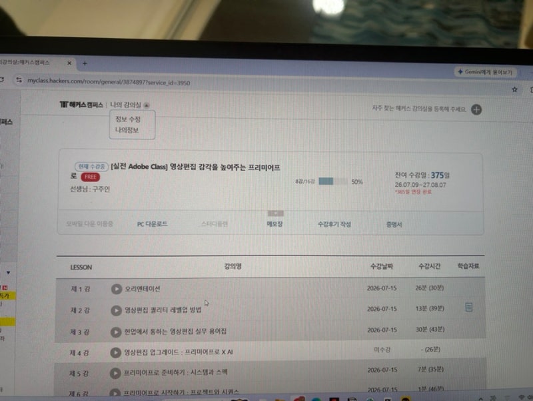
Task: Play lesson 3 현업에서 통하는 영상편집 실무 용어집
Action: [115, 332]
